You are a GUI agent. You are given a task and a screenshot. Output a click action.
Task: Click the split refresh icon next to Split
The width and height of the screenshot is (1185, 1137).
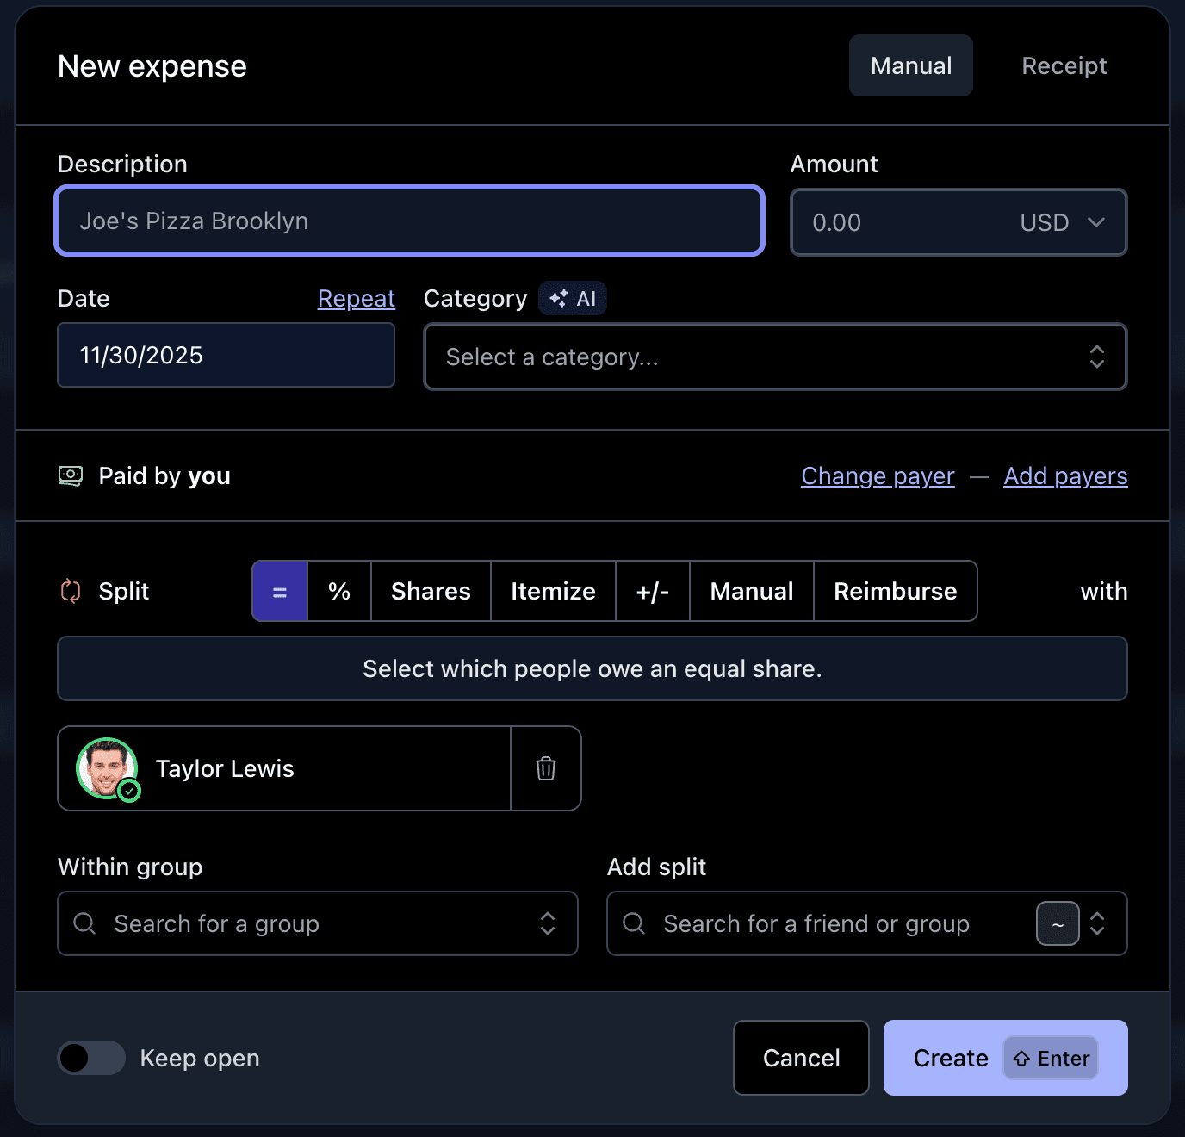tap(71, 591)
